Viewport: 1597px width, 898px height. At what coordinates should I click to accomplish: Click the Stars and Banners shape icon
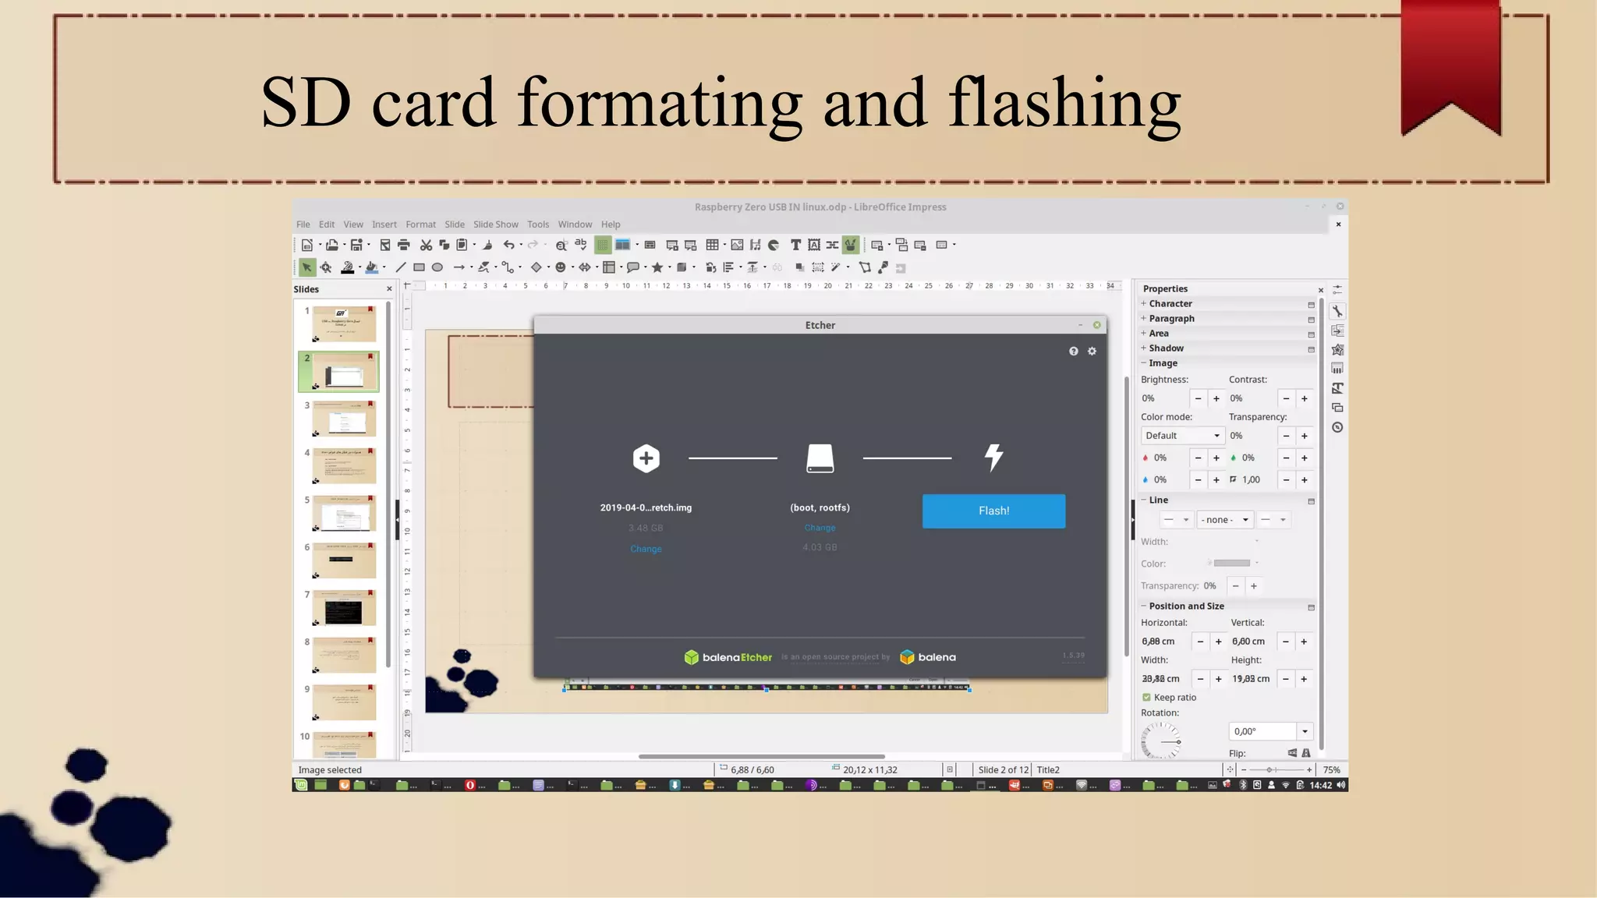657,267
